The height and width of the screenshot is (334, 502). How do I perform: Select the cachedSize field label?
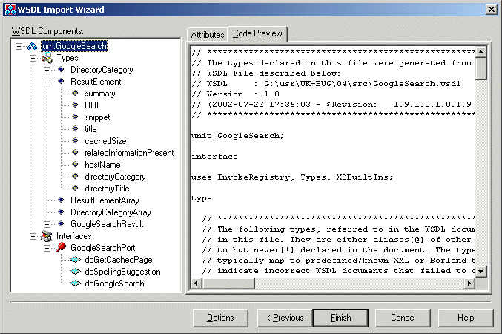point(105,141)
